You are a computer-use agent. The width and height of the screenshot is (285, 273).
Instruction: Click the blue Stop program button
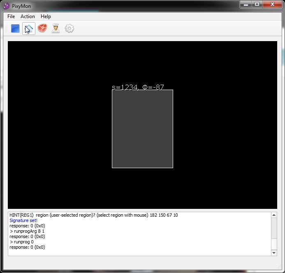click(15, 28)
